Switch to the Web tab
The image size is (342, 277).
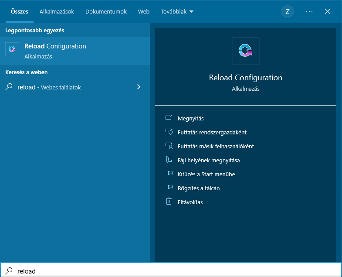pos(143,12)
